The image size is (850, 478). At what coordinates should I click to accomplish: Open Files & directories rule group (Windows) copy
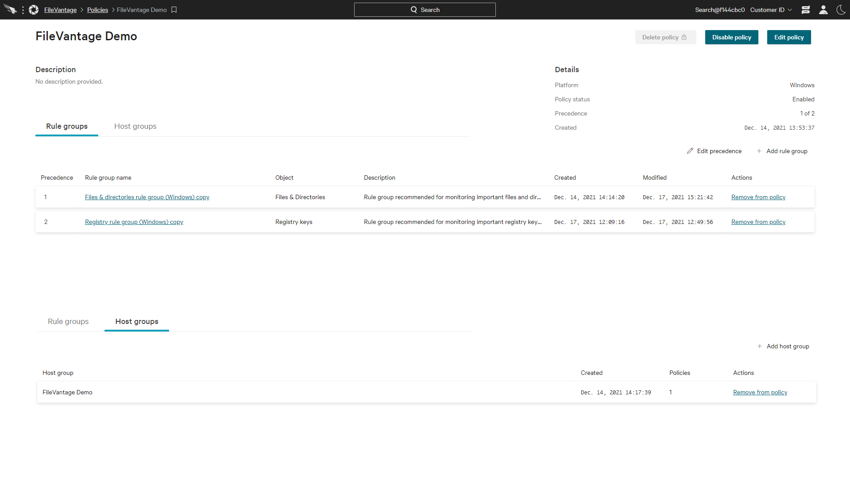(147, 197)
